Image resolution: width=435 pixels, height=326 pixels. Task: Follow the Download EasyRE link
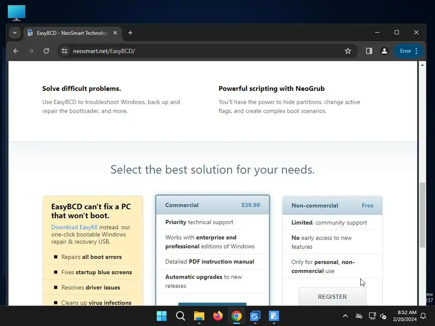coord(74,227)
